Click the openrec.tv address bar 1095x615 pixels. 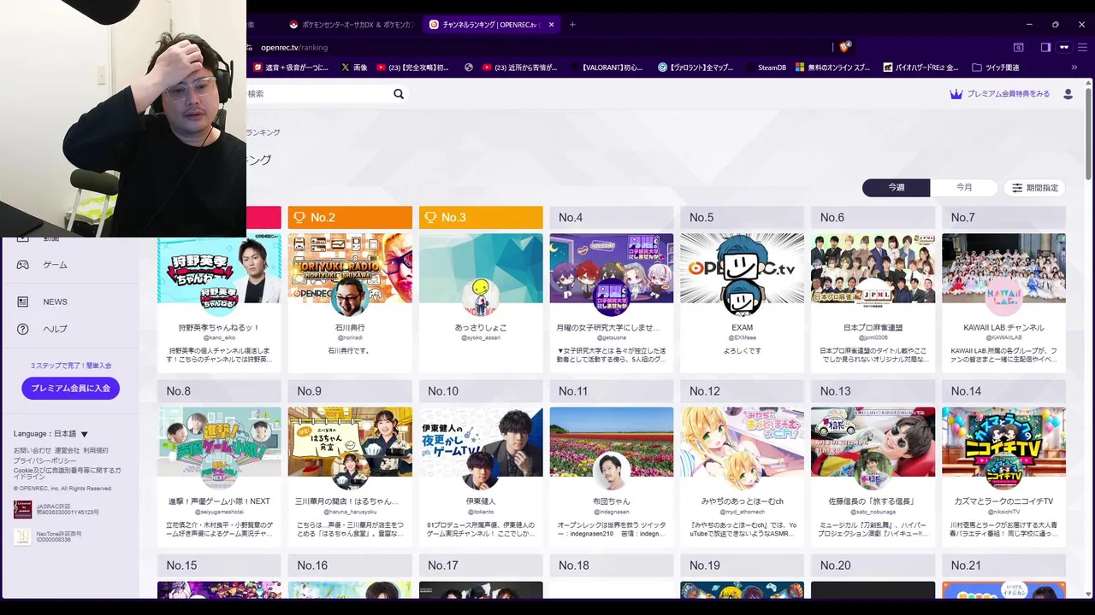539,47
